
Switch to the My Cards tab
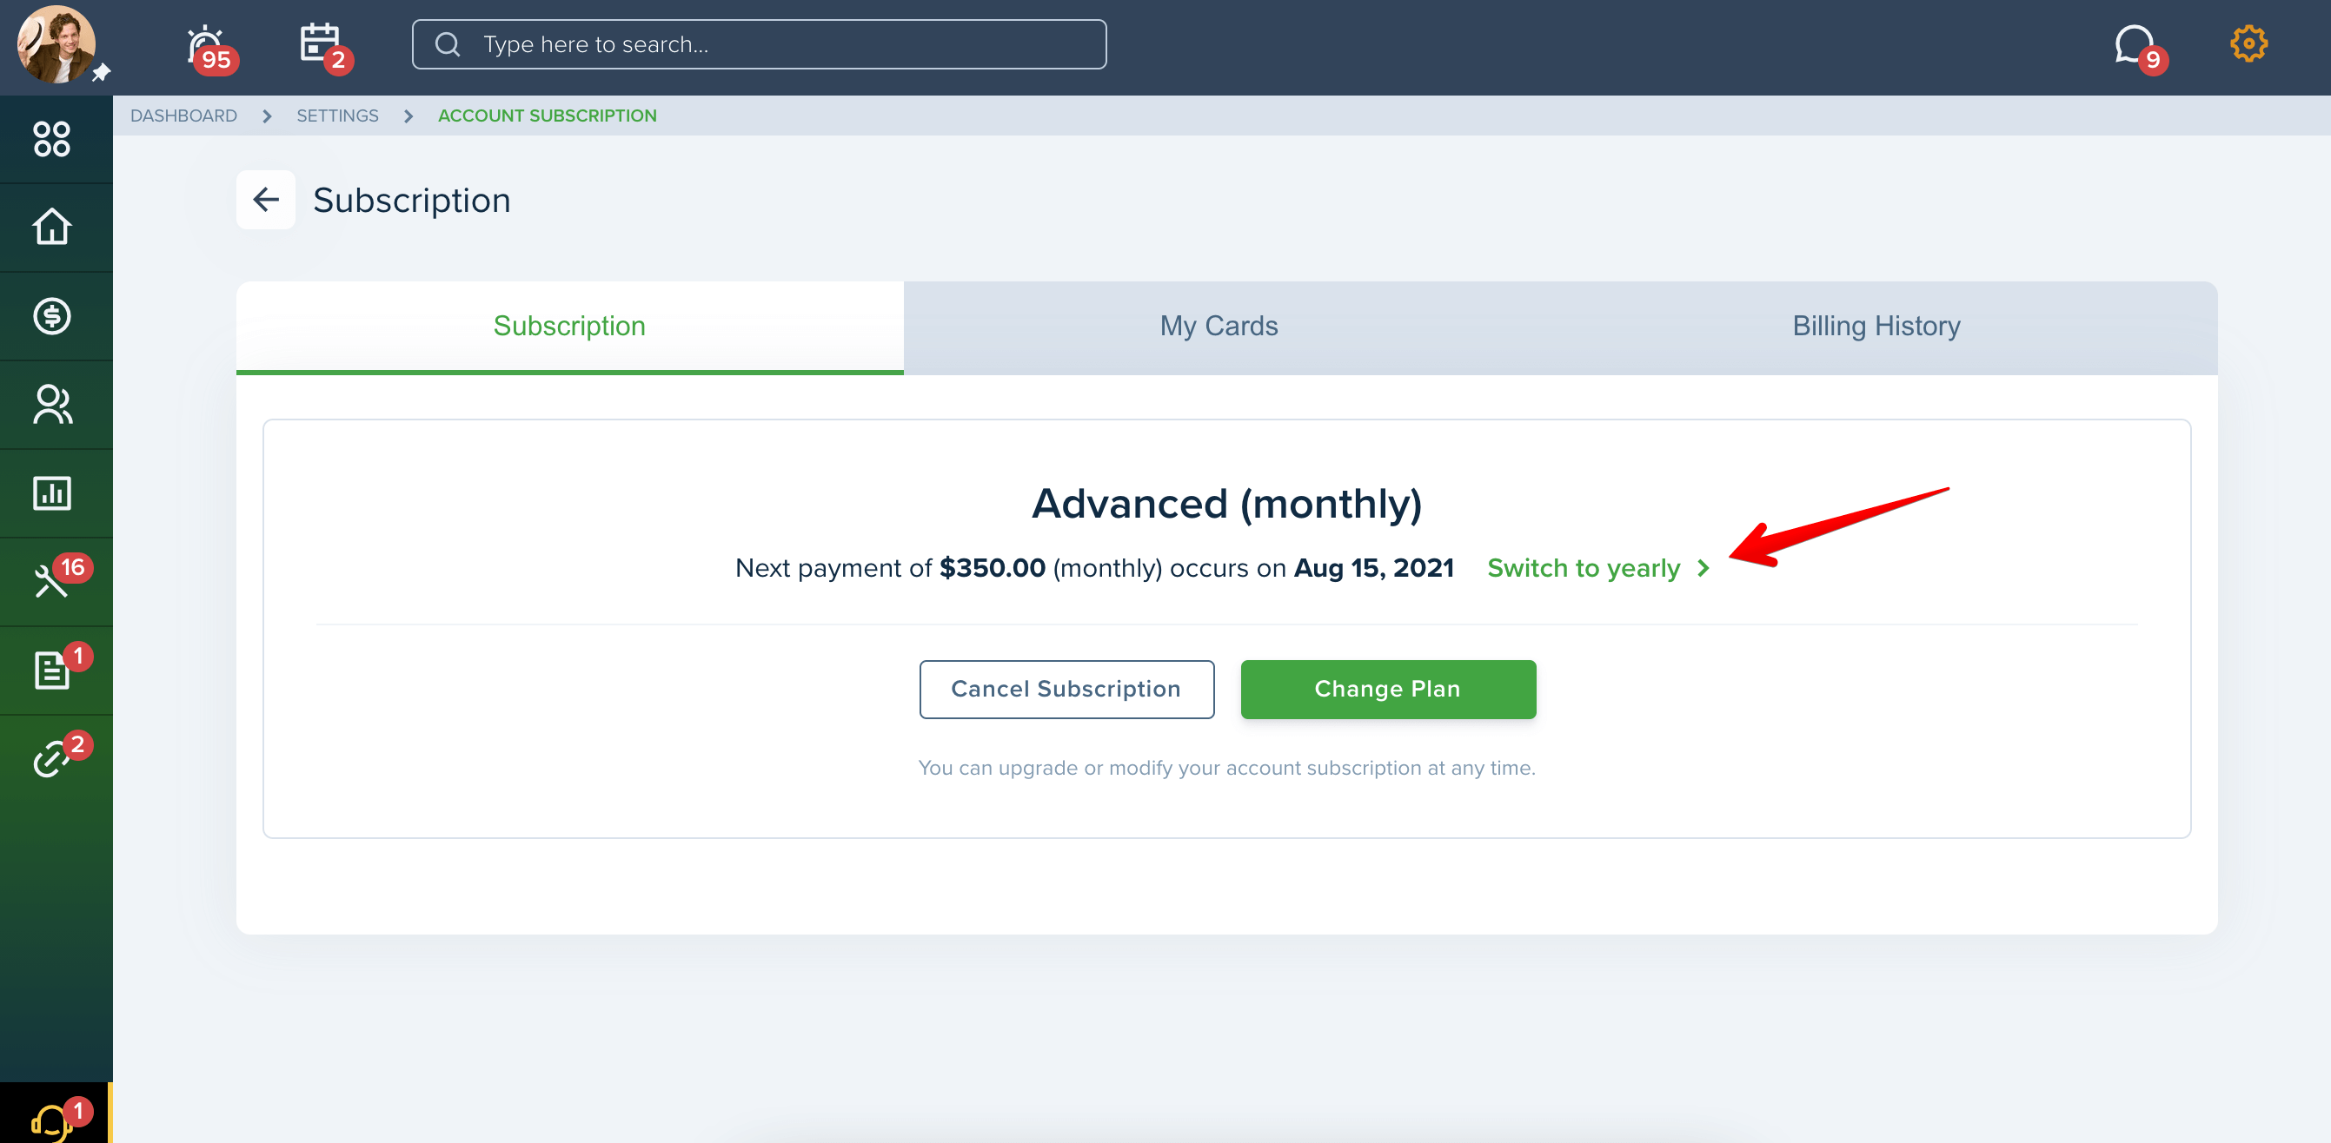coord(1218,326)
